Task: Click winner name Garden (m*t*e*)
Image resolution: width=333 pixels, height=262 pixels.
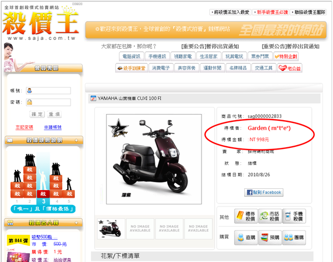Action: coord(269,128)
